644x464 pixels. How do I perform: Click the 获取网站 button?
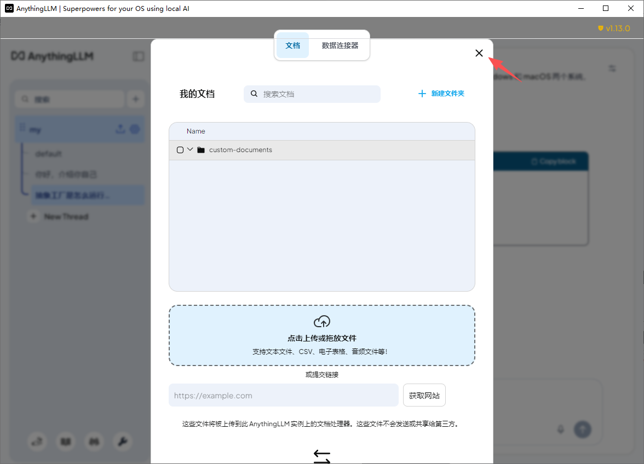(x=424, y=395)
